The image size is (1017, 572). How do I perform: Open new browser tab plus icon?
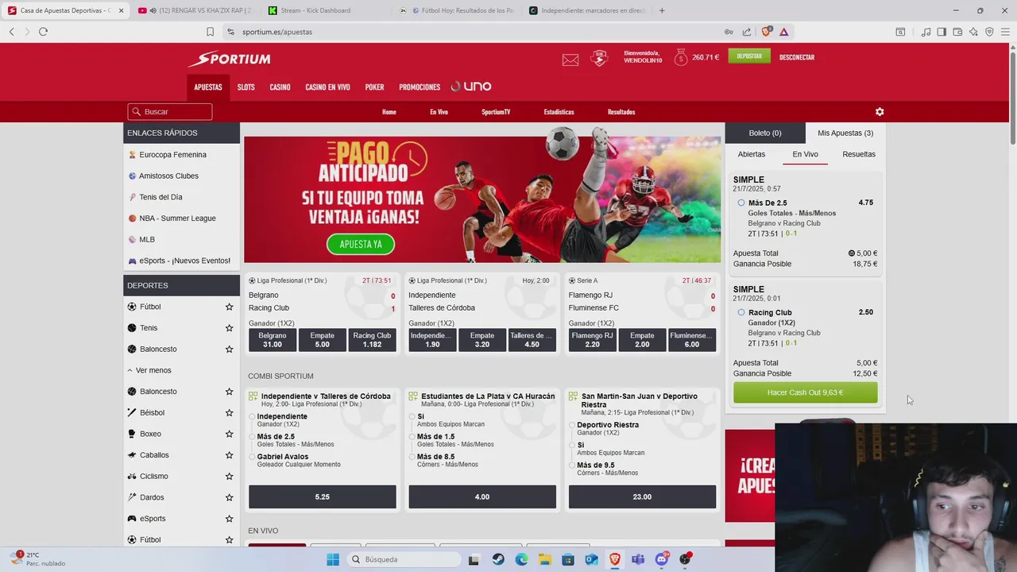tap(662, 10)
